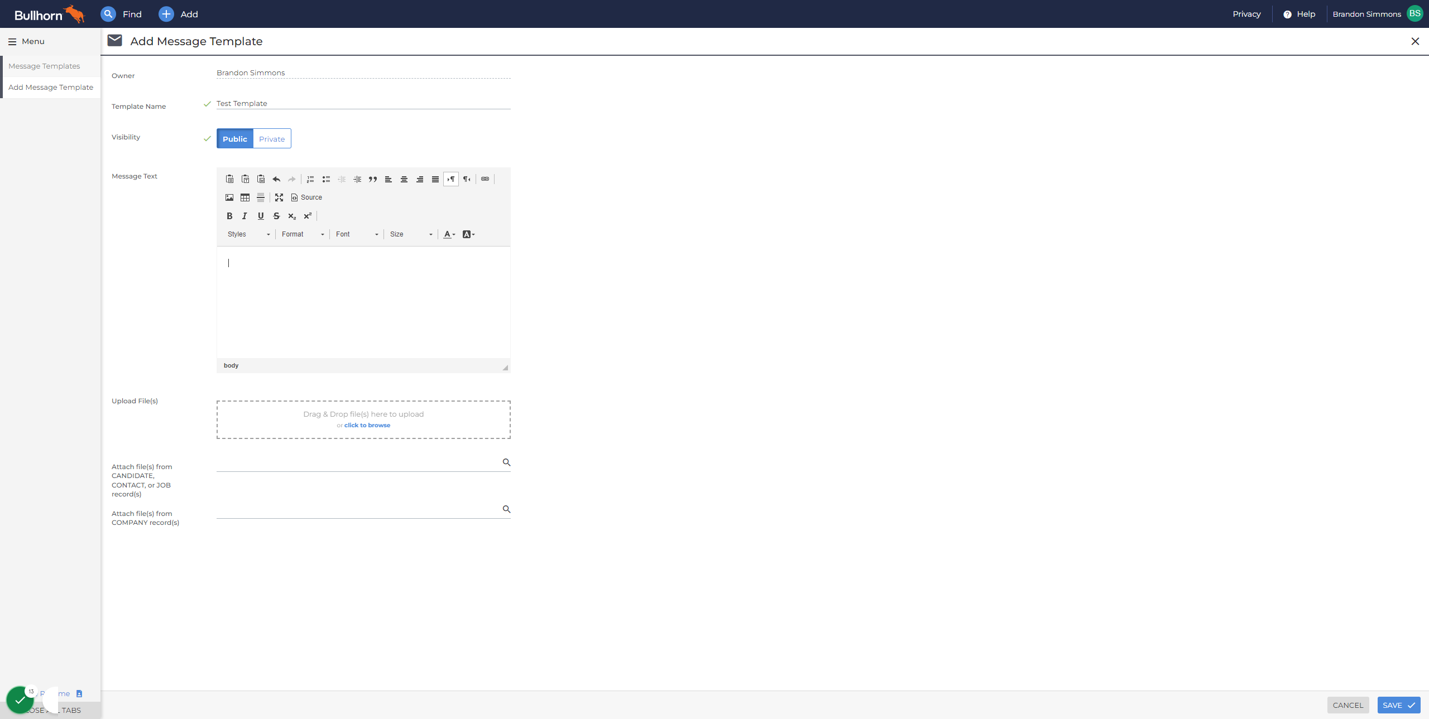Maximize the editor

(279, 197)
